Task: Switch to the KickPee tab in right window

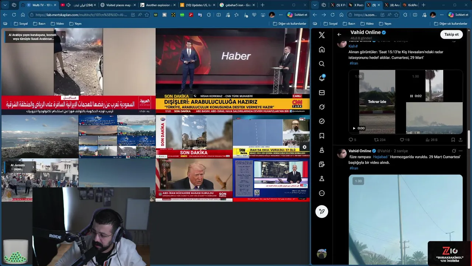Action: pyautogui.click(x=409, y=5)
